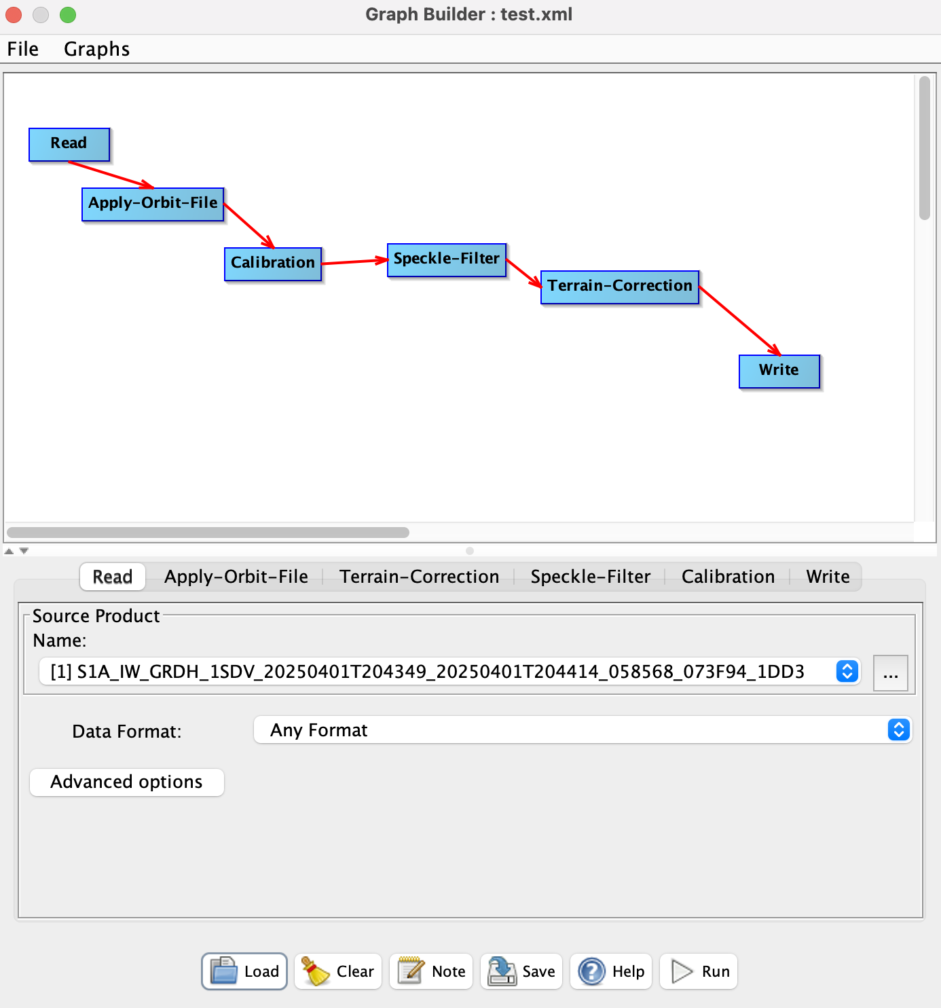Switch to the Apply-Orbit-File tab
The width and height of the screenshot is (941, 1008).
click(x=236, y=577)
